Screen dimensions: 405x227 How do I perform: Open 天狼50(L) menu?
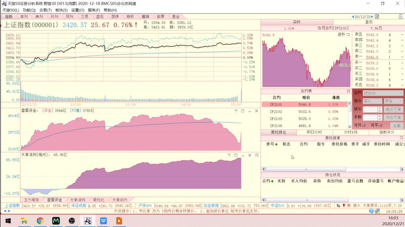tap(10, 10)
